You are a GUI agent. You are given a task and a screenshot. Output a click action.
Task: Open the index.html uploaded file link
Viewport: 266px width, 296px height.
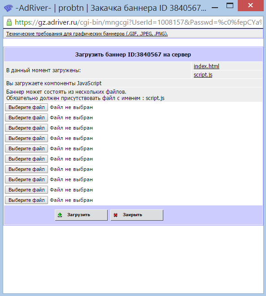[x=206, y=66]
